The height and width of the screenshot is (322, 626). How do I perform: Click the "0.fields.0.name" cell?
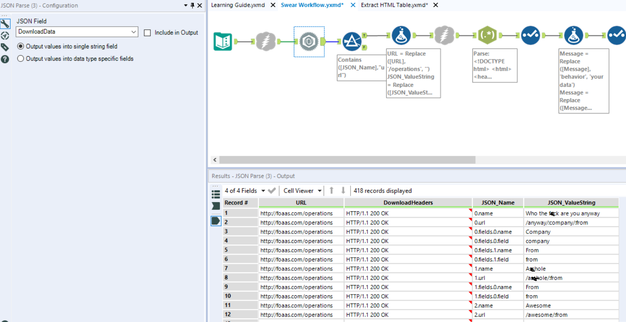pyautogui.click(x=498, y=232)
